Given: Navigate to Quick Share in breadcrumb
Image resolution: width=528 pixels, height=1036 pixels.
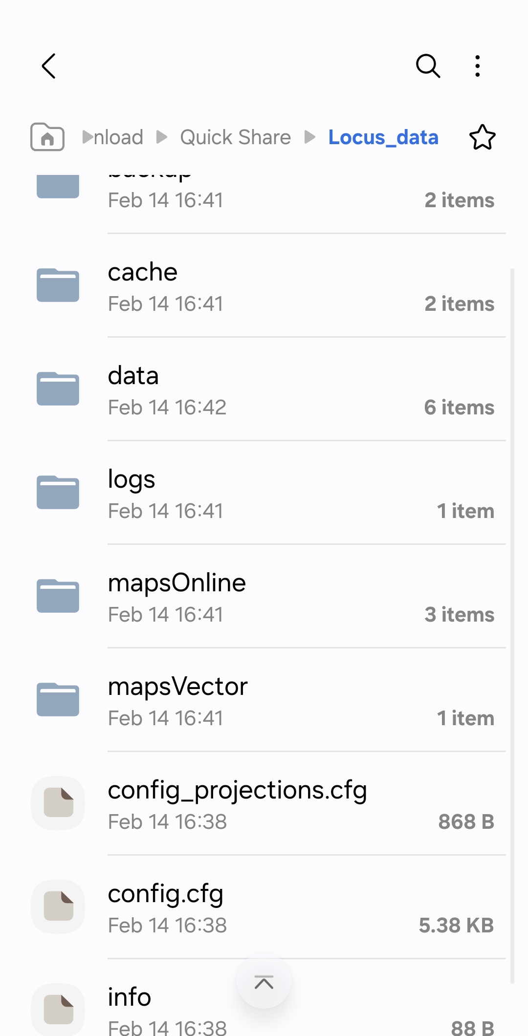Looking at the screenshot, I should tap(235, 137).
